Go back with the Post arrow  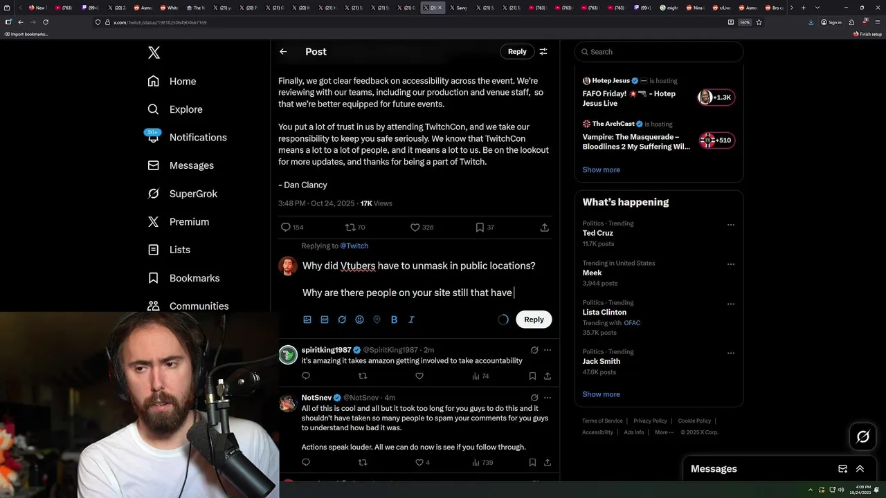[283, 52]
